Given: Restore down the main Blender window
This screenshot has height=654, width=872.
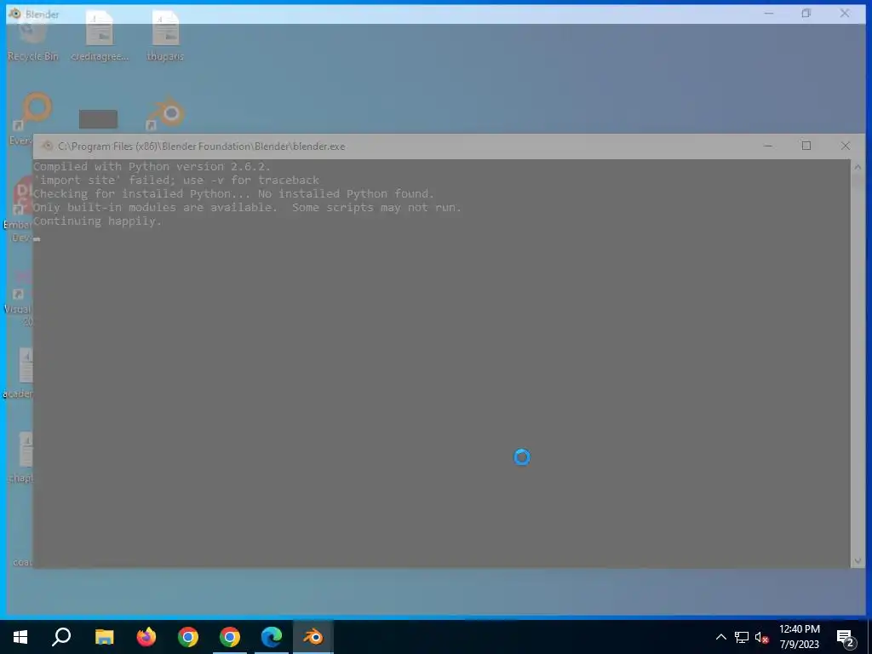Looking at the screenshot, I should 806,14.
